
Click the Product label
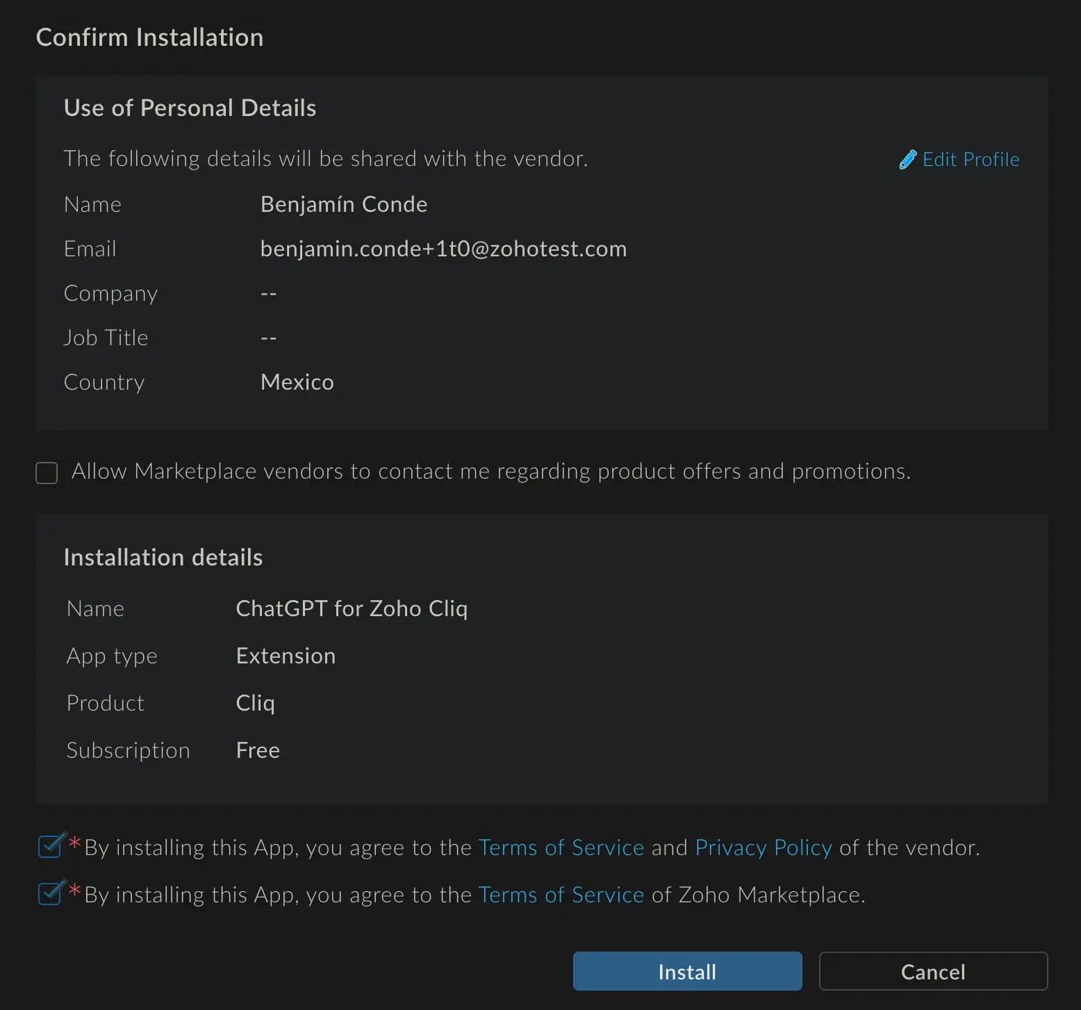tap(106, 703)
